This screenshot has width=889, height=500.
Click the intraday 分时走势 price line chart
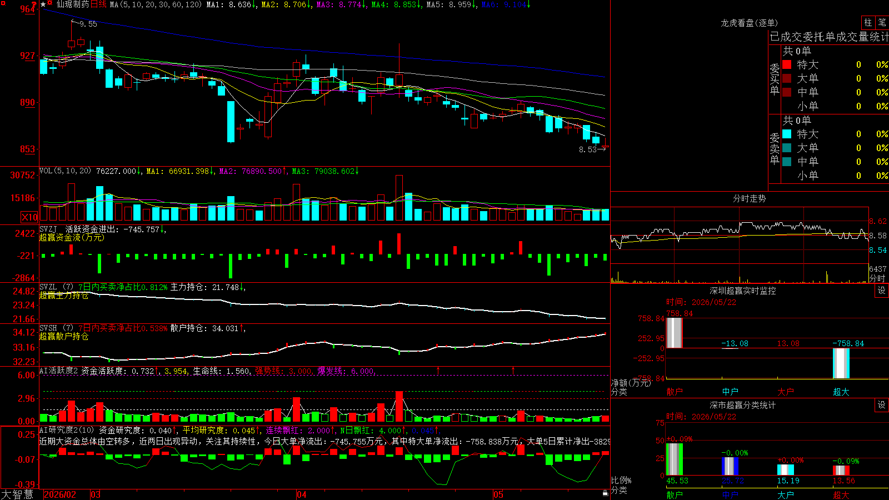[x=740, y=236]
